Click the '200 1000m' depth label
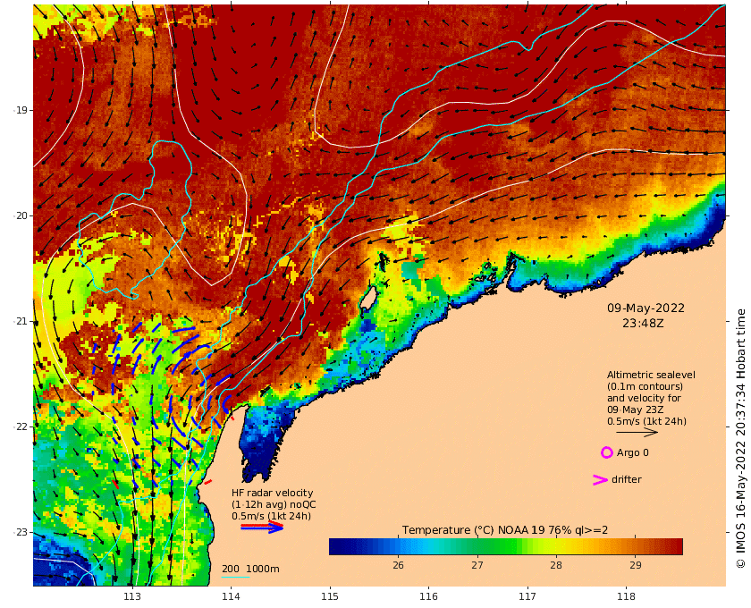Viewport: 751px width, 608px height. pyautogui.click(x=250, y=569)
